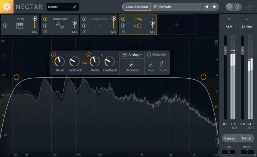The image size is (257, 157).
Task: Click the Width value field
Action: pos(247,152)
